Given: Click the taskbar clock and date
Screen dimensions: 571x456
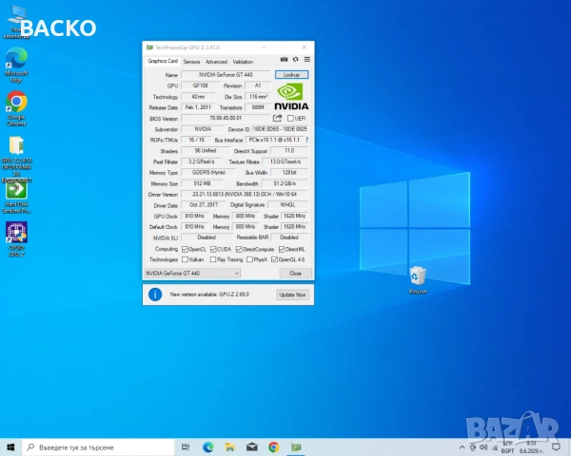Looking at the screenshot, I should pyautogui.click(x=532, y=447).
